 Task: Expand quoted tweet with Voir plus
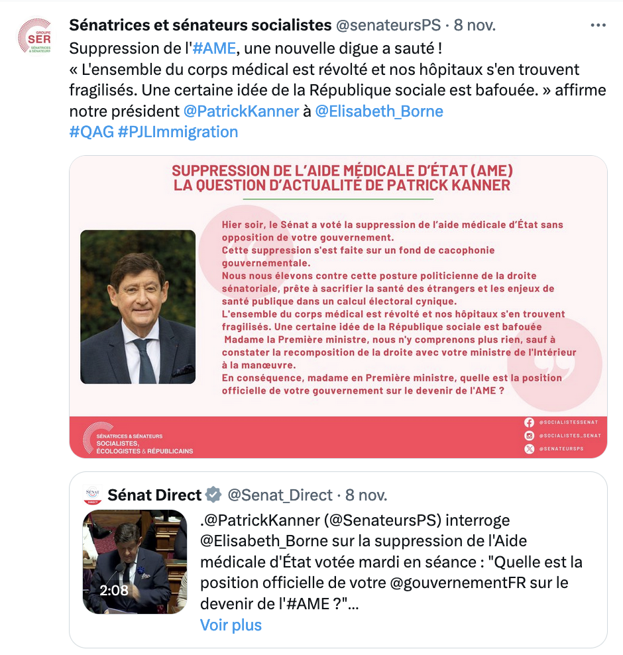click(231, 625)
